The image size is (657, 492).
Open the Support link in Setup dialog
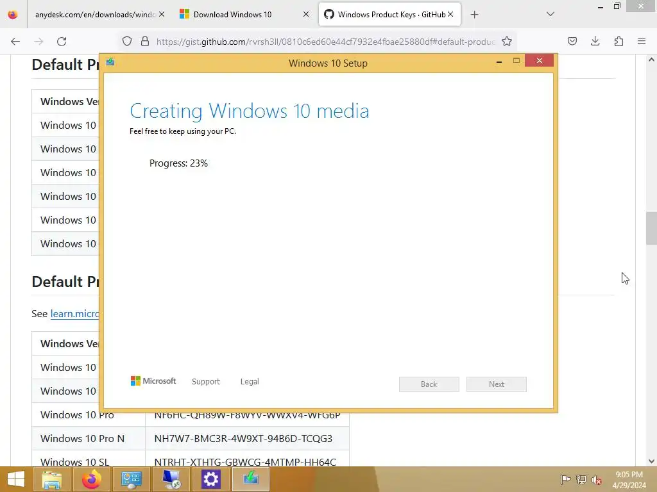(x=206, y=382)
